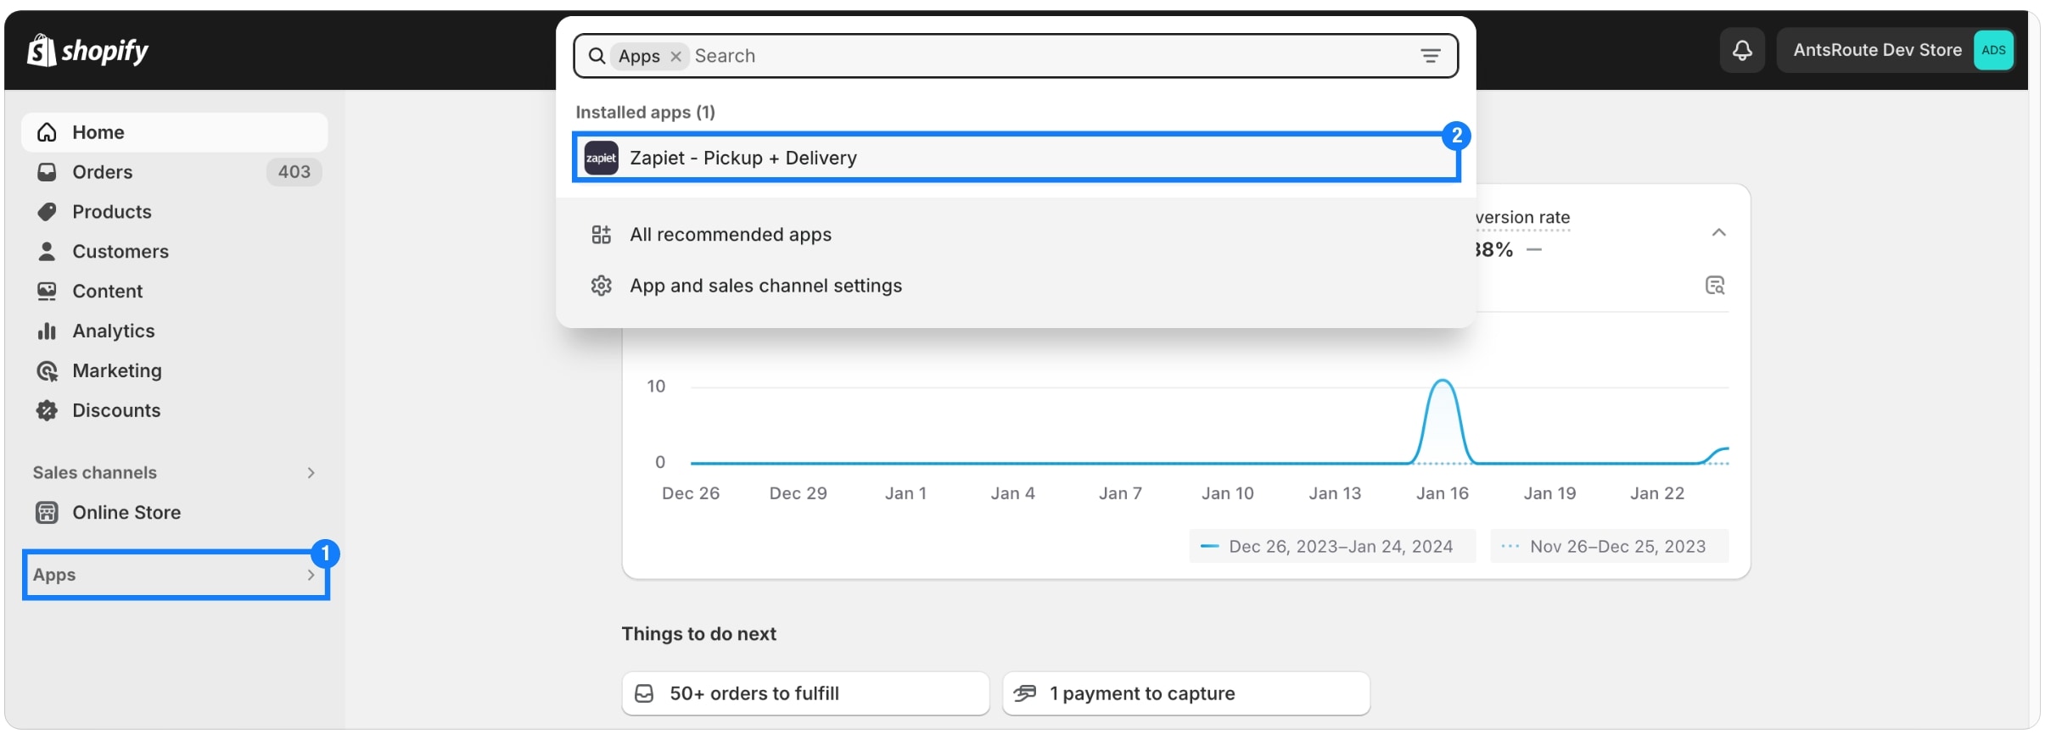Go to Orders in the sidebar
The width and height of the screenshot is (2045, 740).
click(174, 172)
